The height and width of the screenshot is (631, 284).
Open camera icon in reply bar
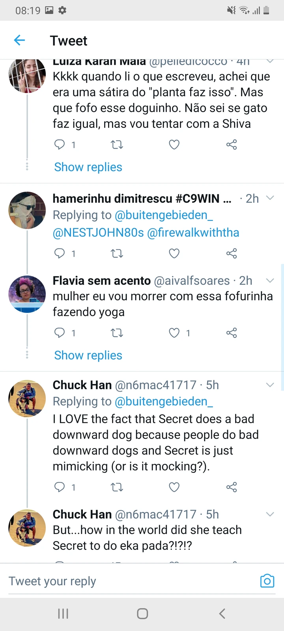pyautogui.click(x=267, y=581)
